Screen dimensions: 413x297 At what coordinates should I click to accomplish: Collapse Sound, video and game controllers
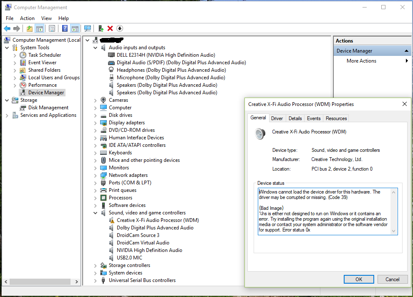[x=96, y=213]
